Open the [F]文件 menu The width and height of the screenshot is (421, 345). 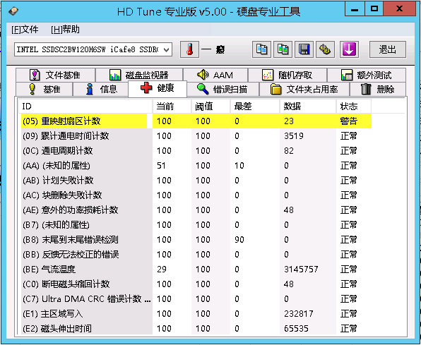(25, 29)
